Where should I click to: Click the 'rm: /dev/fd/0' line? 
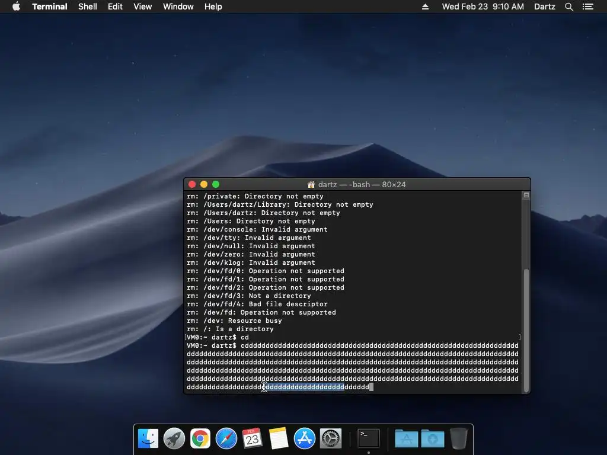(x=266, y=271)
